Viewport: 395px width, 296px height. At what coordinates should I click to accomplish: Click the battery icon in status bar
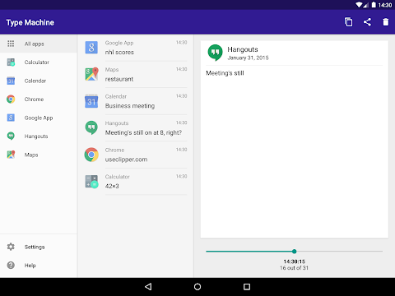(374, 5)
